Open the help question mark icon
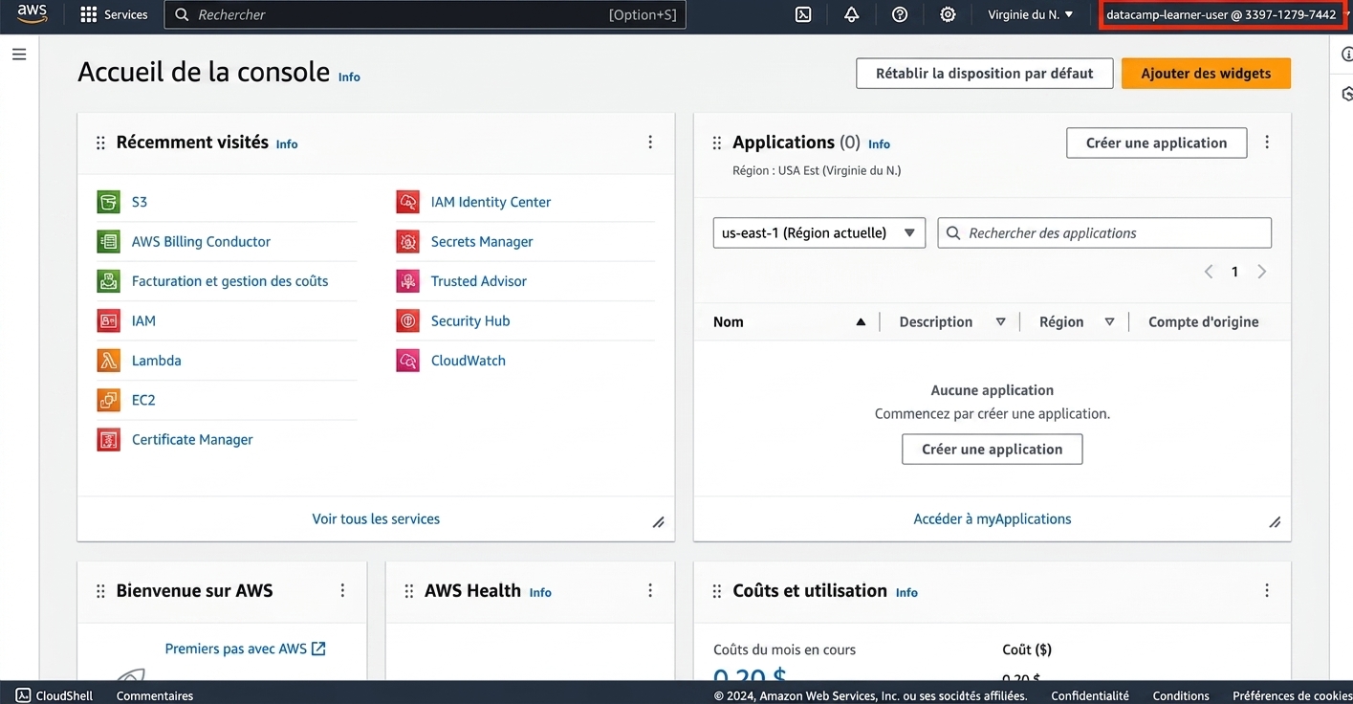This screenshot has height=704, width=1353. (x=900, y=14)
